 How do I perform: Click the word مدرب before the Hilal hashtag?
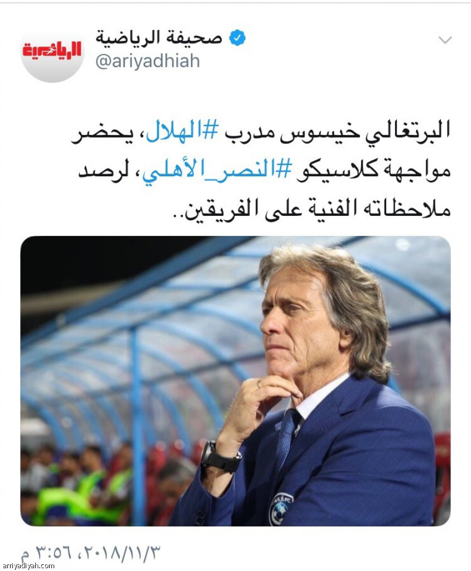coord(250,133)
